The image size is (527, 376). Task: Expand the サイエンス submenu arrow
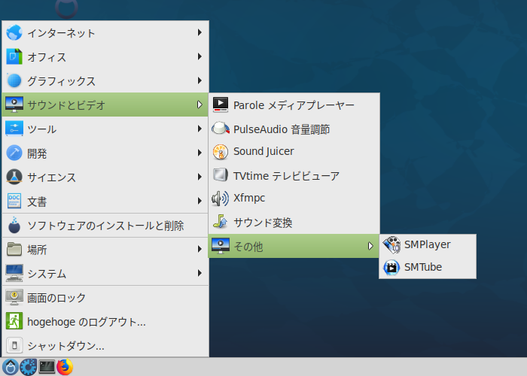click(x=200, y=177)
